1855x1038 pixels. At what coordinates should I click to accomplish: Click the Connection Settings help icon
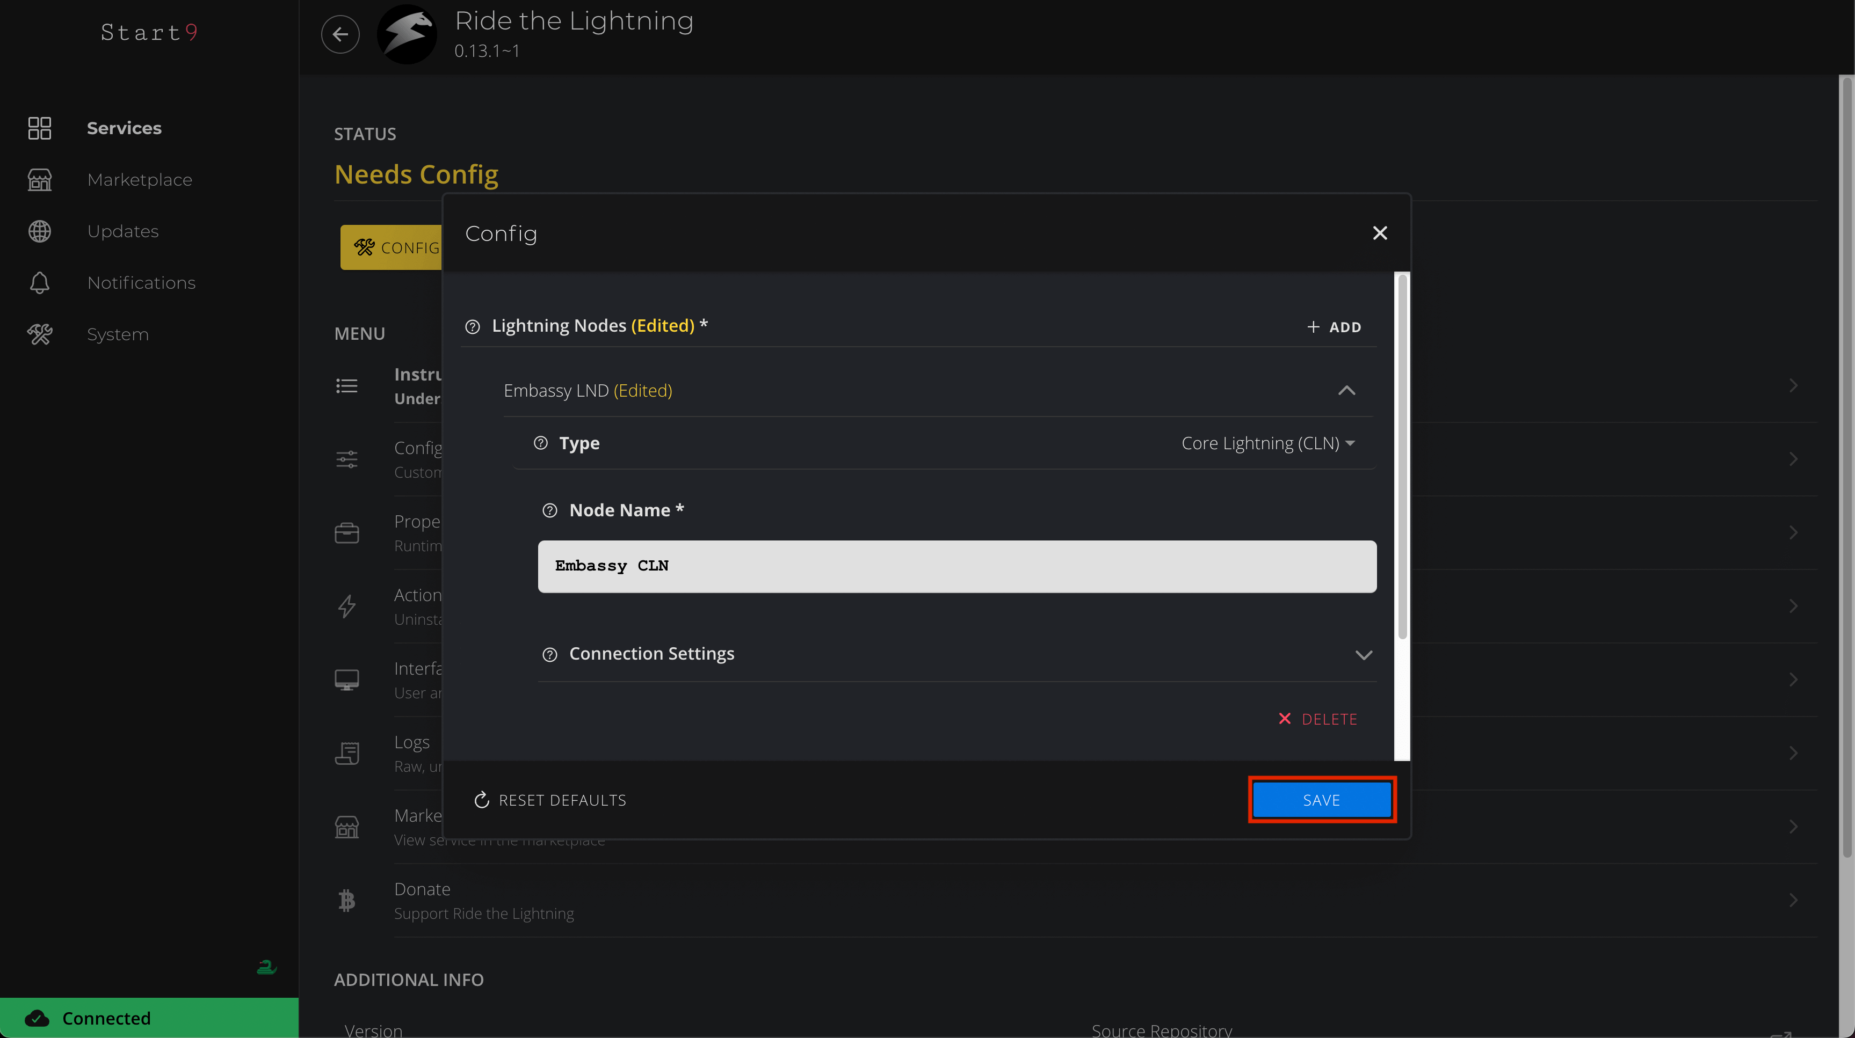point(549,654)
